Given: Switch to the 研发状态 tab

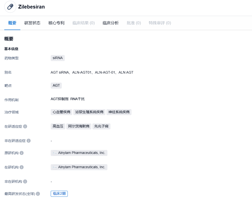Looking at the screenshot, I should 32,23.
